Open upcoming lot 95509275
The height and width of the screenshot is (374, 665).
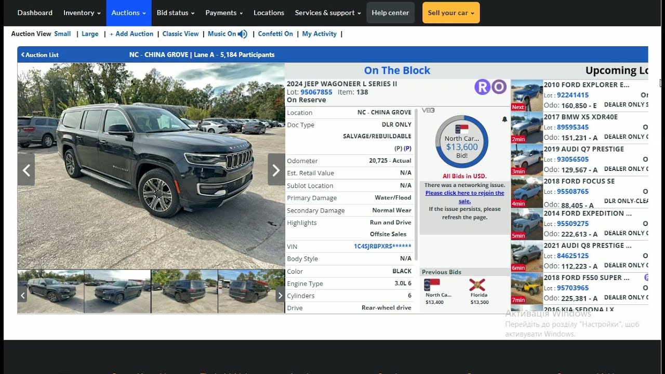(573, 224)
